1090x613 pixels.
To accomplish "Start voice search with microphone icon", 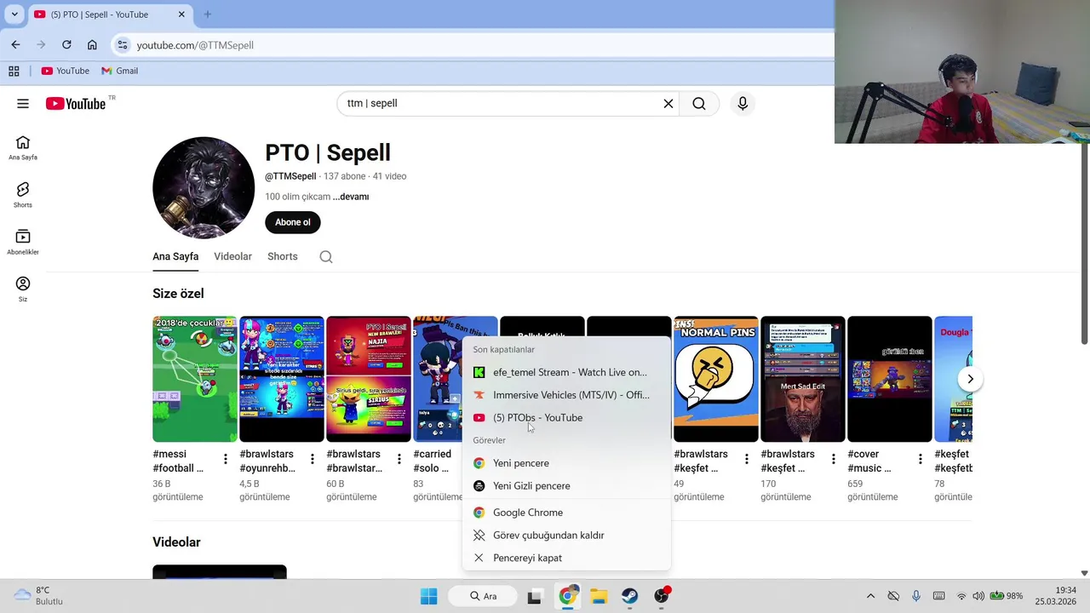I will point(743,104).
